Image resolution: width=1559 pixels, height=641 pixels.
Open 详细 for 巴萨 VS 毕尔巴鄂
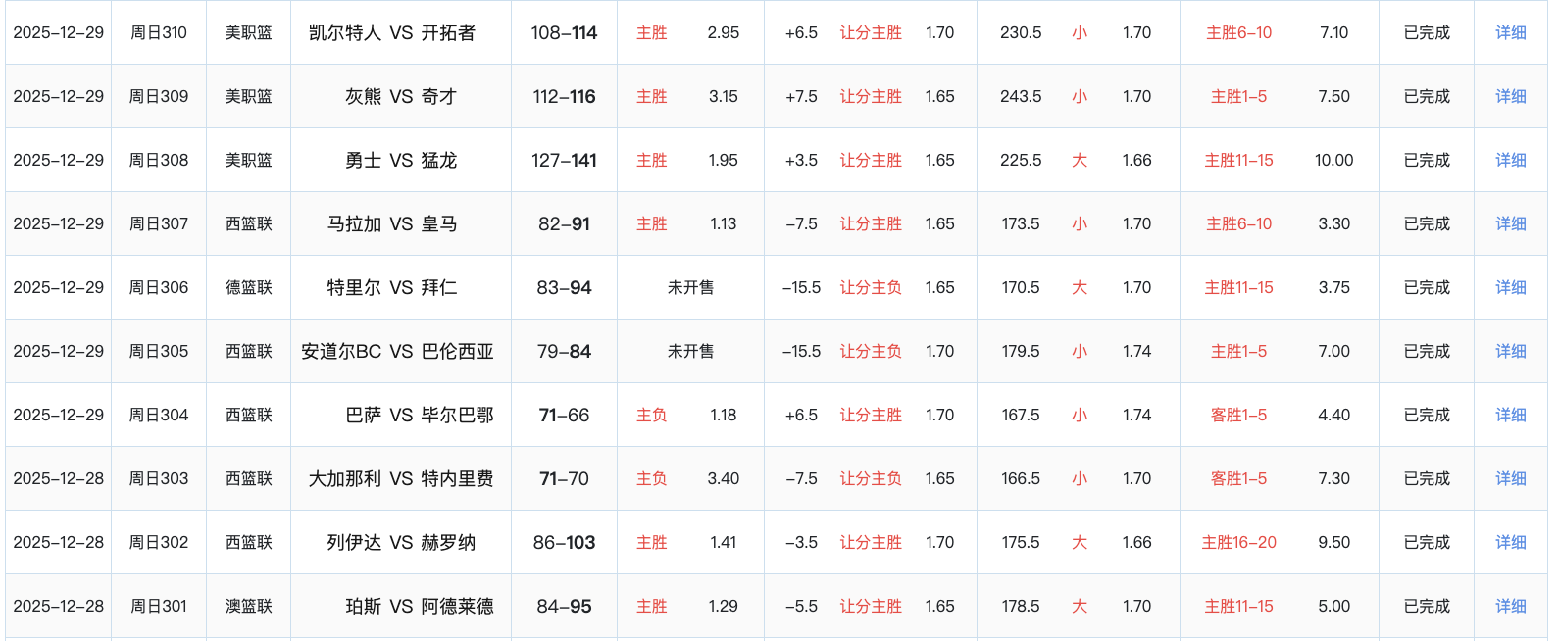(x=1510, y=415)
